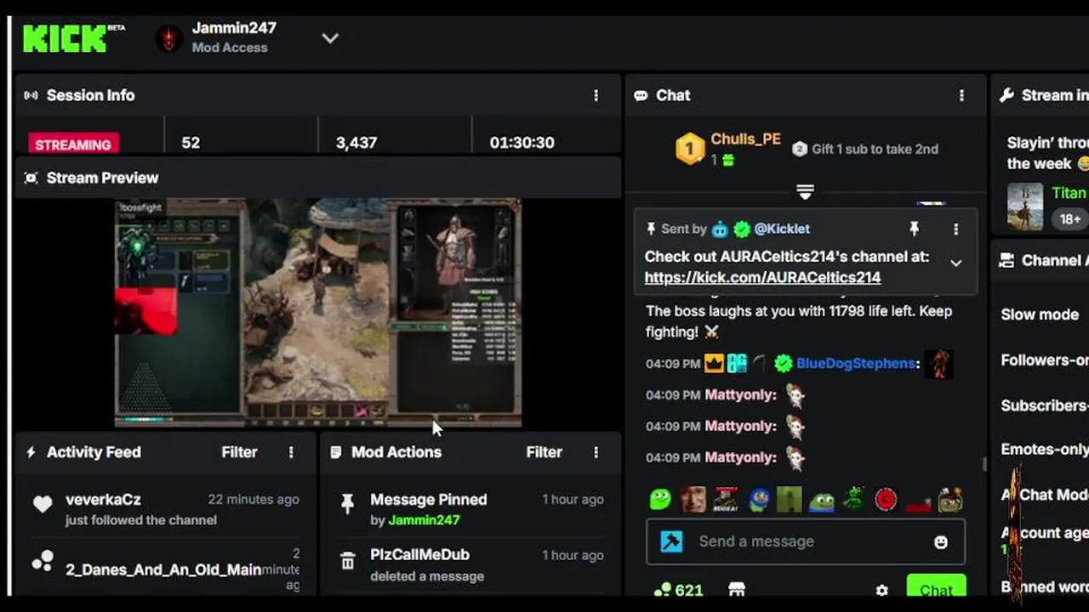Click the Stream info wrench icon
Viewport: 1089px width, 612px height.
pos(1007,95)
